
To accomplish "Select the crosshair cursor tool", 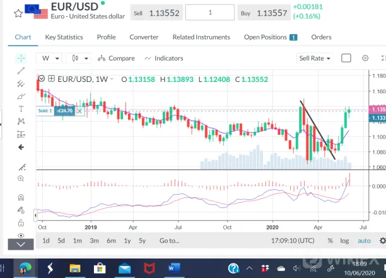I will pyautogui.click(x=21, y=58).
